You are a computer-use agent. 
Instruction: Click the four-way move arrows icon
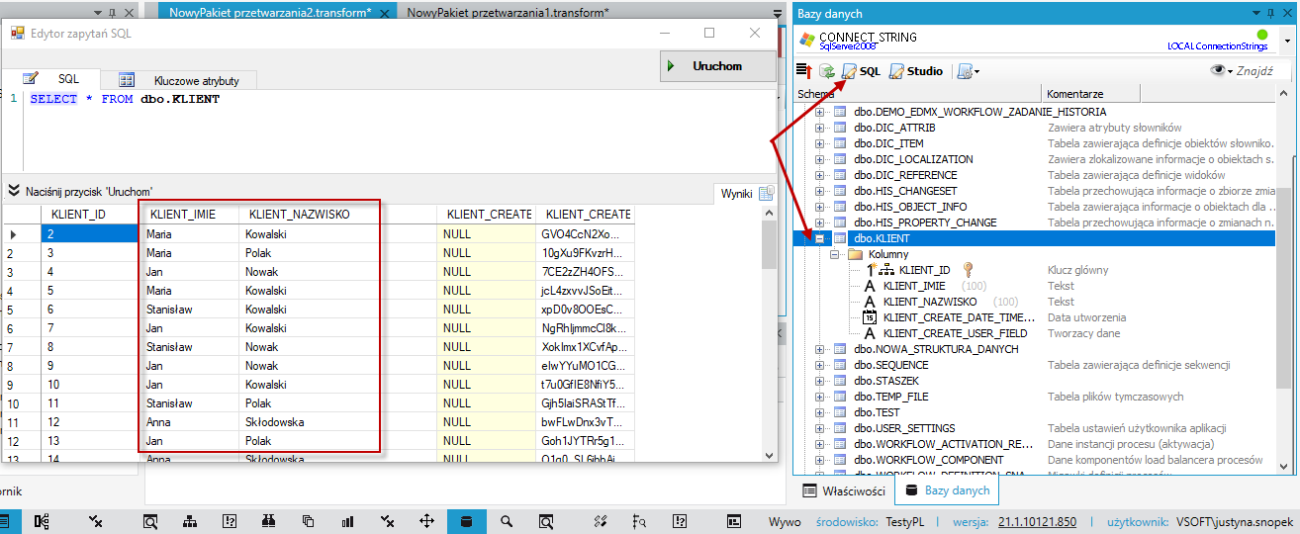click(427, 521)
